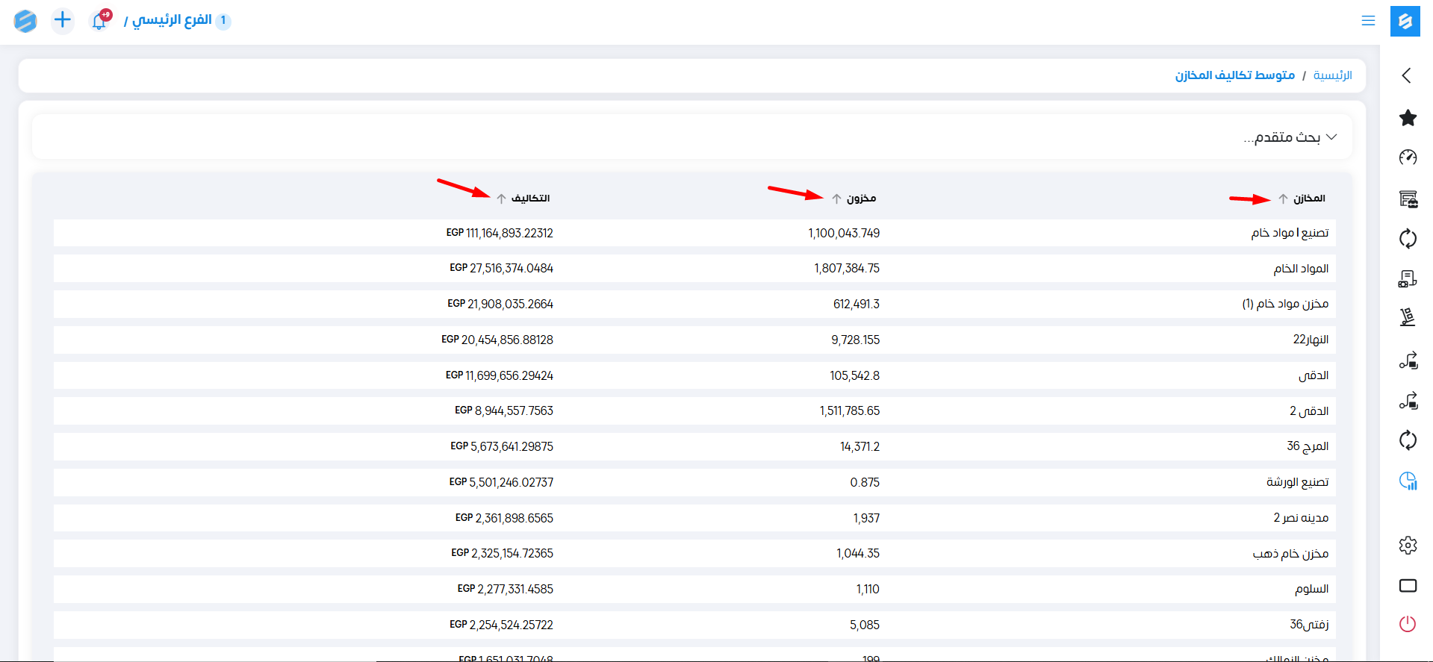The width and height of the screenshot is (1433, 662).
Task: Sort table by المخازن column
Action: pos(1308,199)
